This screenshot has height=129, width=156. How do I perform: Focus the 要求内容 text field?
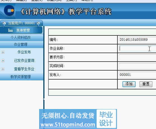click(x=137, y=57)
